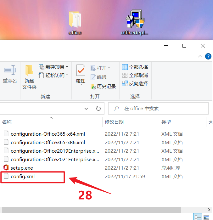Open the address bar history dropdown arrow
Screen dimensions: 213x220
click(x=86, y=109)
